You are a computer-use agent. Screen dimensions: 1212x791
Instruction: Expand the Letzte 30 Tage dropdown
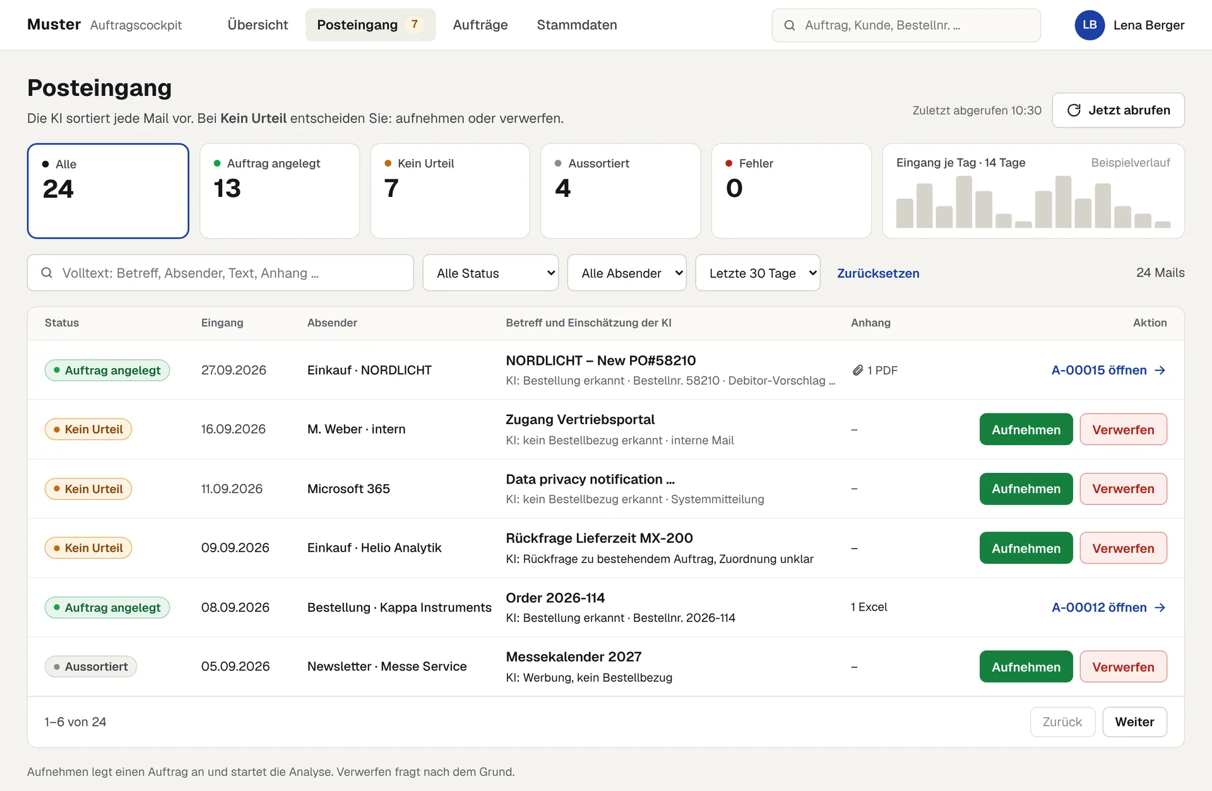pyautogui.click(x=757, y=273)
